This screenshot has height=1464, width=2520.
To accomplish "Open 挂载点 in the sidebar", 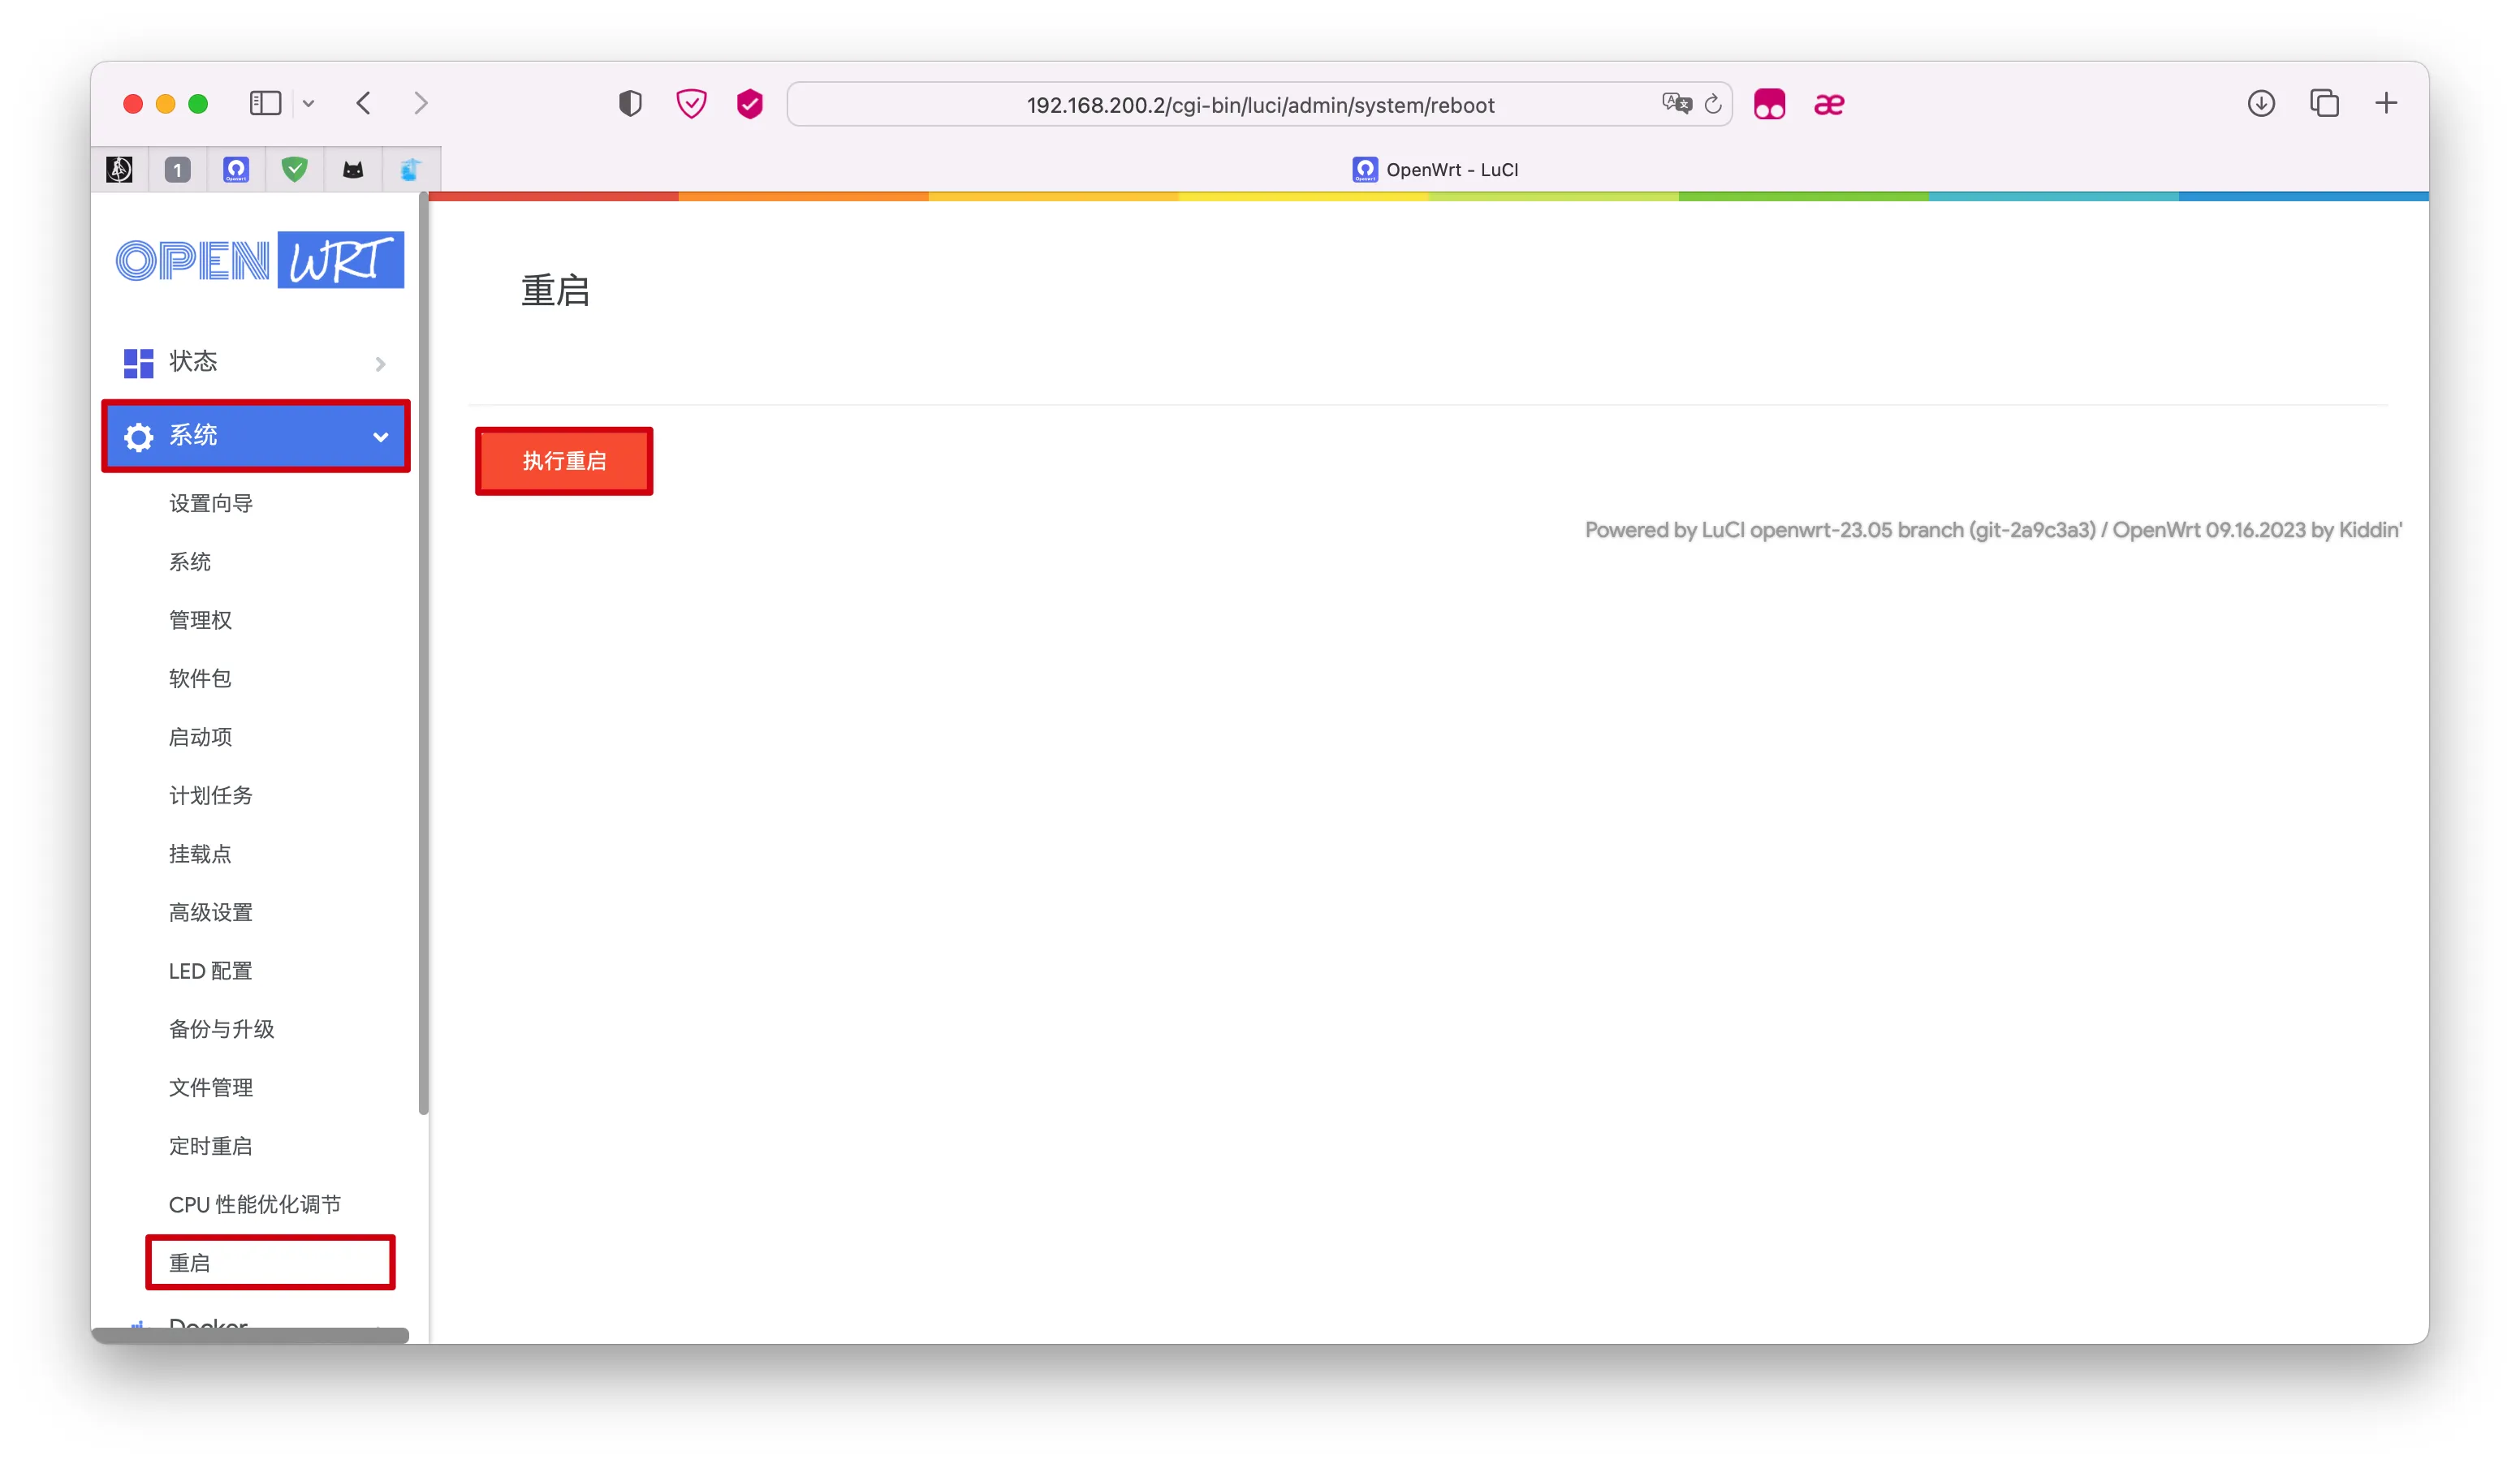I will pos(200,855).
